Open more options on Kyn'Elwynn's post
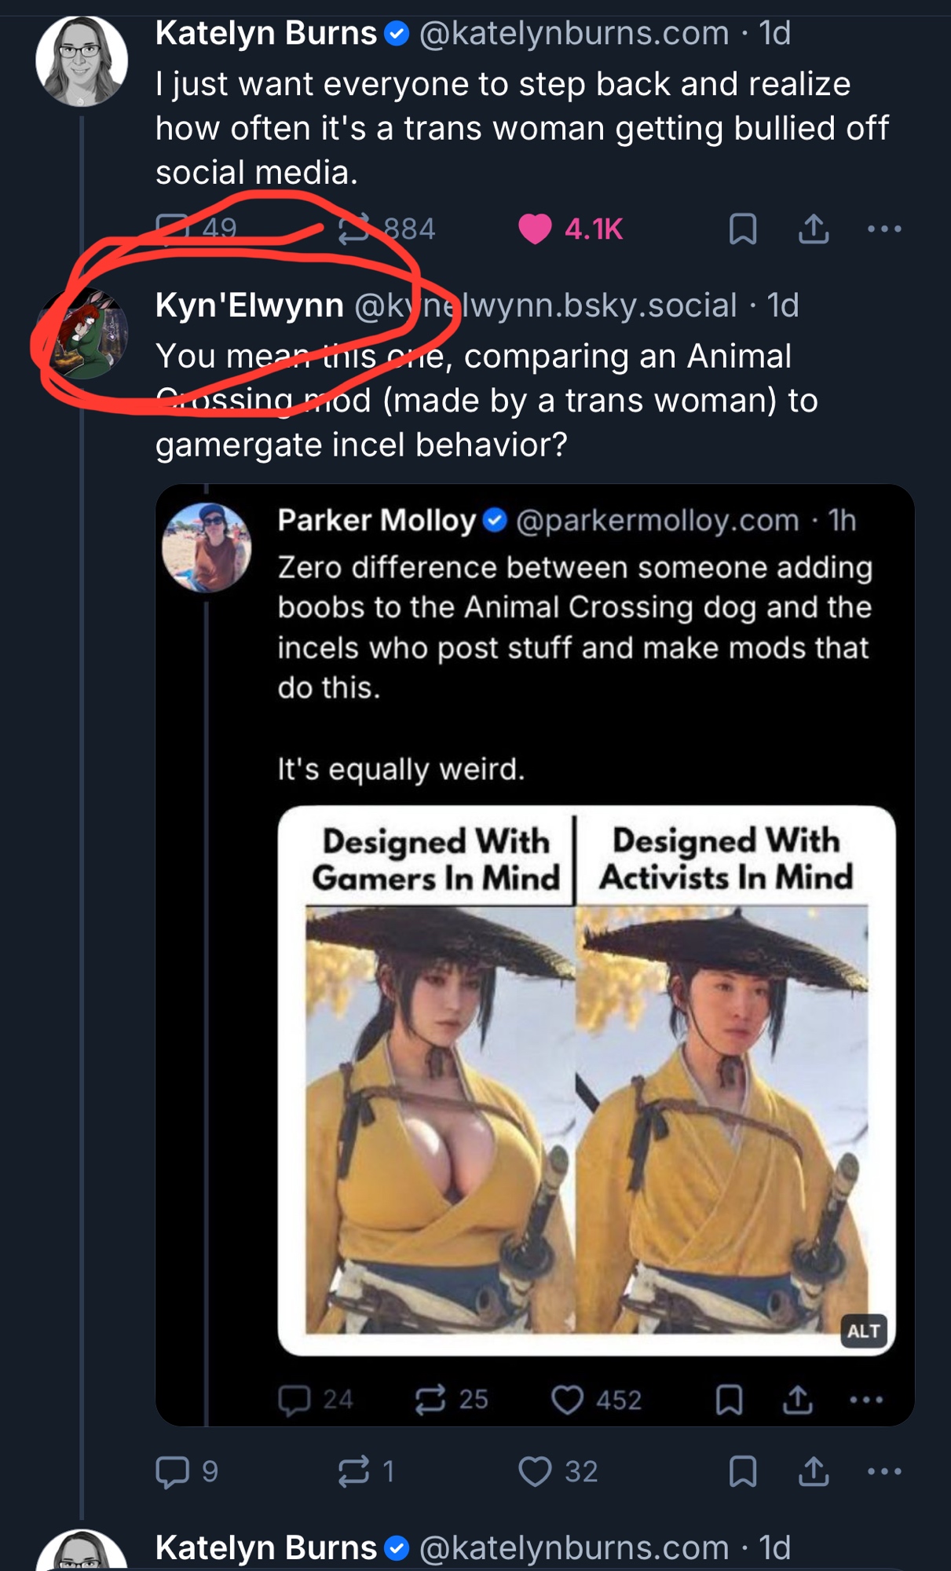This screenshot has height=1571, width=951. [884, 1471]
